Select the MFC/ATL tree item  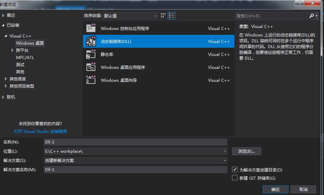pyautogui.click(x=25, y=58)
